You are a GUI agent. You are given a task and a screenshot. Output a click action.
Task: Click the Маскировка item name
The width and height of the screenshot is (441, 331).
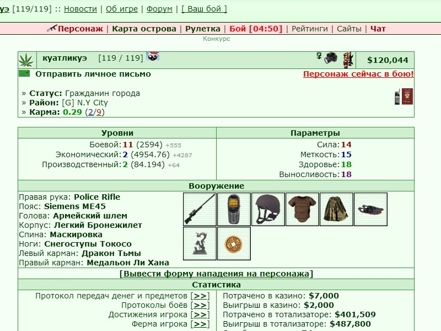[76, 234]
